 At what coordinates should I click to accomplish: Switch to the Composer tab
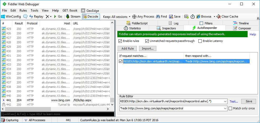(x=242, y=28)
